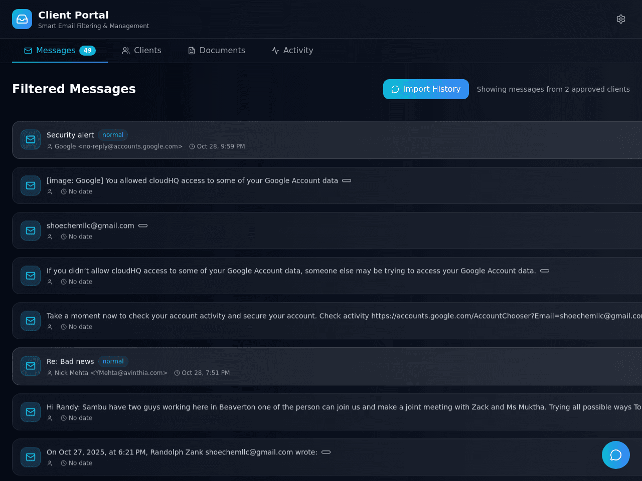
Task: Click envelope icon of shoechemllc@gmail.com message
Action: coord(31,230)
